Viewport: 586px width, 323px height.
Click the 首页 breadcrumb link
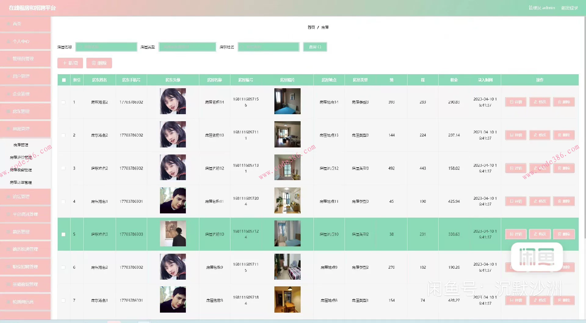coord(311,27)
